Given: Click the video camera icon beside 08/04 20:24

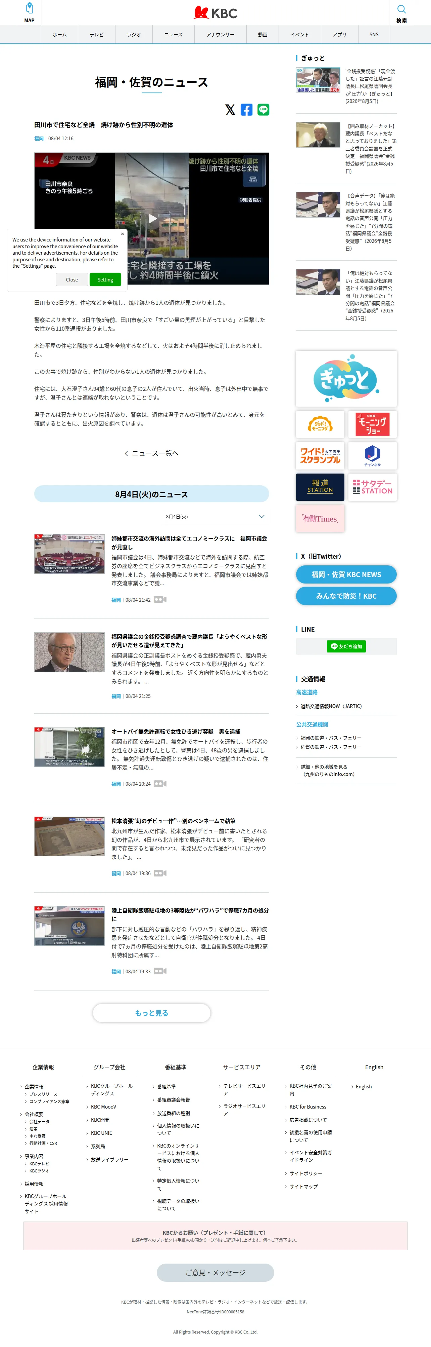Looking at the screenshot, I should (x=160, y=784).
